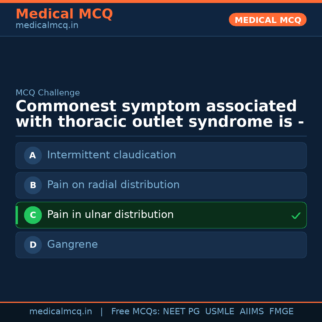This screenshot has height=322, width=322.
Task: Click the letter A option circle
Action: coord(33,155)
